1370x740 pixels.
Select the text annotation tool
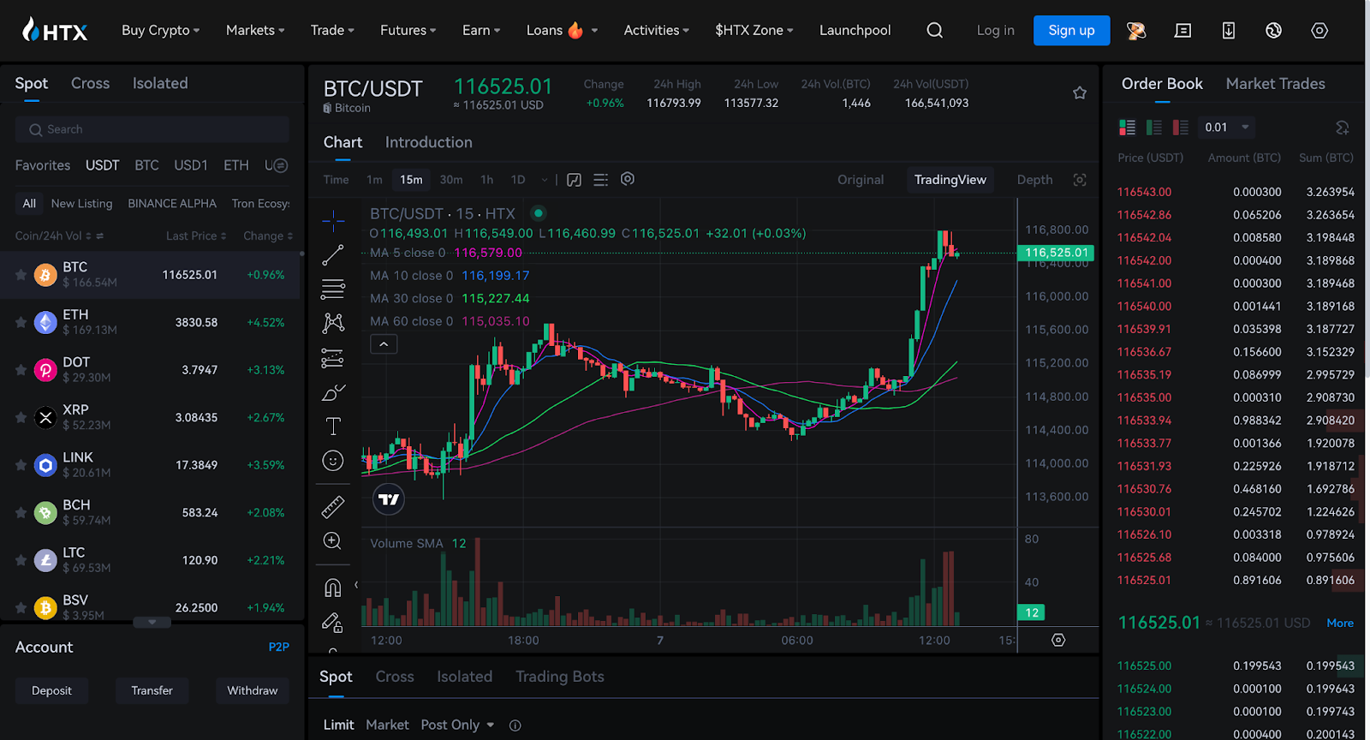[333, 426]
